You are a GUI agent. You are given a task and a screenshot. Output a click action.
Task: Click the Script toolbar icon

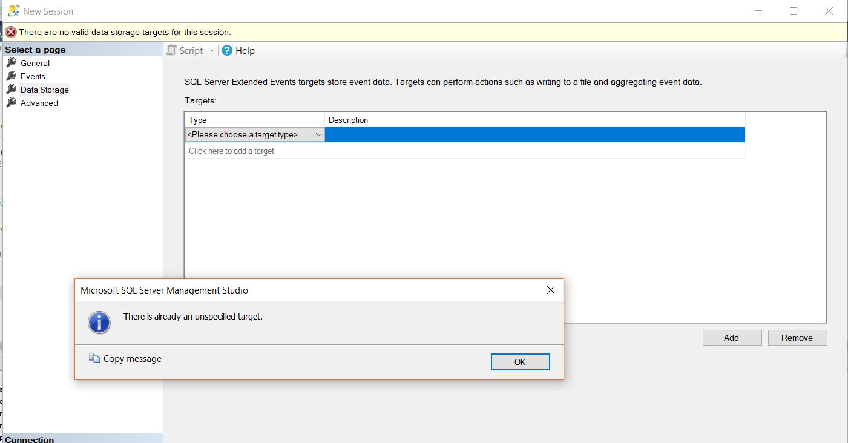pyautogui.click(x=172, y=50)
